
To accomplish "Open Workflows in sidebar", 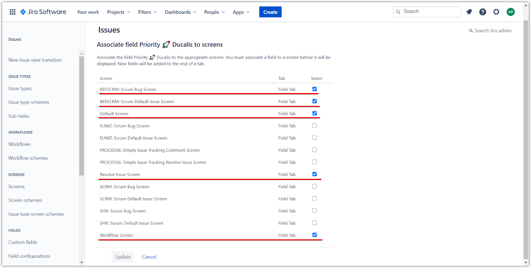I will coord(20,144).
